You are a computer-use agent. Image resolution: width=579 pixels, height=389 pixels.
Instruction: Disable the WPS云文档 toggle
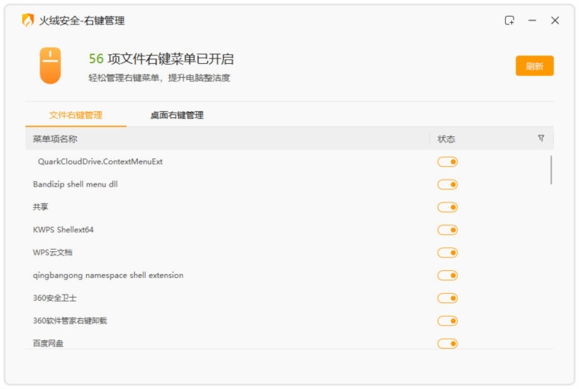(x=447, y=253)
